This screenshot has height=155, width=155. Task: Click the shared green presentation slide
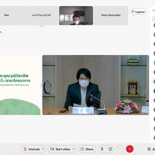click(x=20, y=85)
